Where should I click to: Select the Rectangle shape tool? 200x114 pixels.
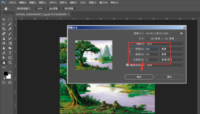10,58
